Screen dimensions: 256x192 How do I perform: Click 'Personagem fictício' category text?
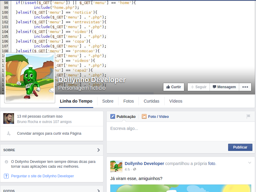point(82,88)
